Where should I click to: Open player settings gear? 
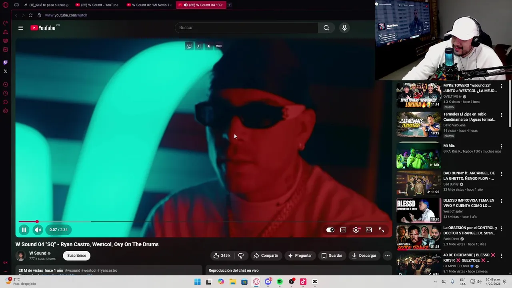[356, 230]
